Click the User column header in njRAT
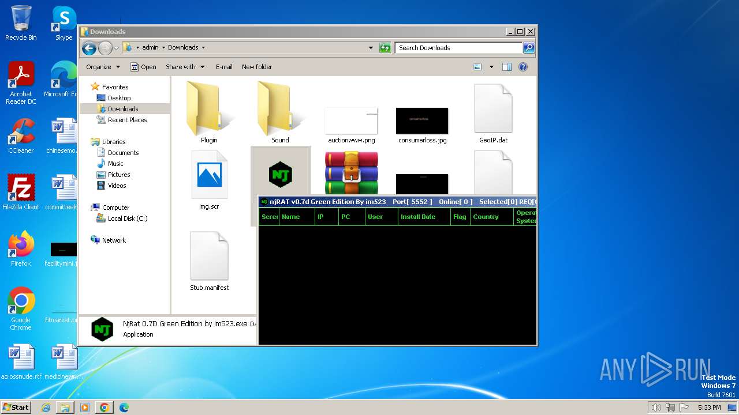The width and height of the screenshot is (739, 415). pyautogui.click(x=382, y=217)
